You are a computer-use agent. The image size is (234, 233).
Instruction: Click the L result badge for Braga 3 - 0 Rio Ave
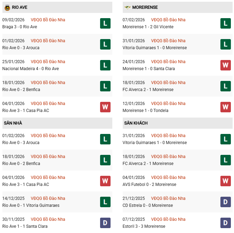[105, 23]
